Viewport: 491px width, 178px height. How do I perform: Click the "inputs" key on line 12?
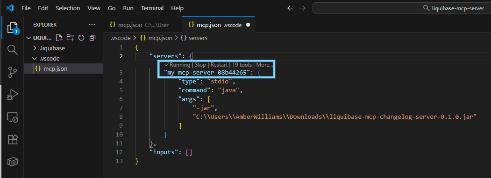[x=164, y=152]
